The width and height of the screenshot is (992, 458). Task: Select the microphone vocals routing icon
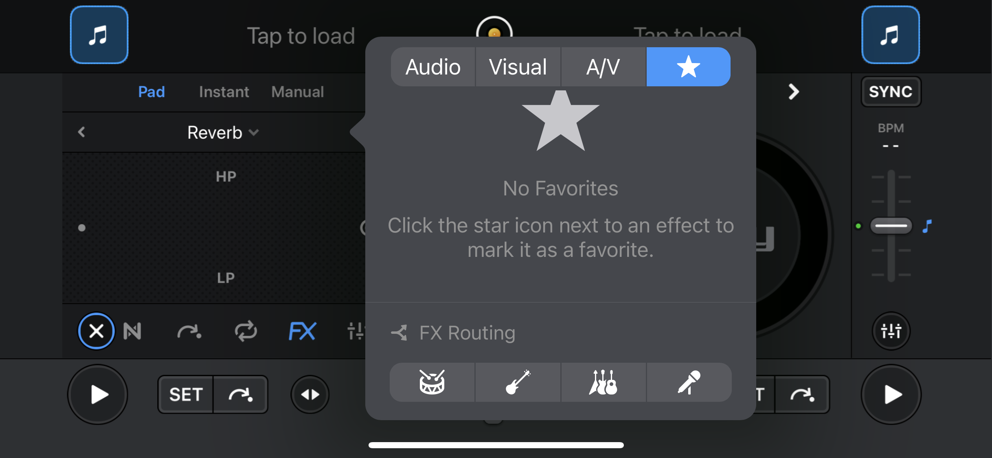tap(689, 382)
